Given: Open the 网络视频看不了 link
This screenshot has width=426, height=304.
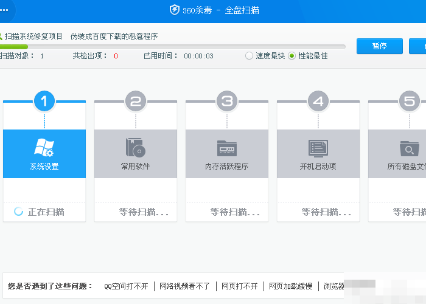Looking at the screenshot, I should tap(185, 286).
